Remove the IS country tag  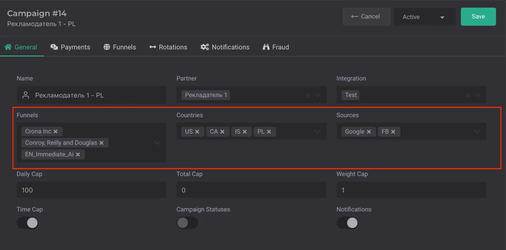point(245,132)
